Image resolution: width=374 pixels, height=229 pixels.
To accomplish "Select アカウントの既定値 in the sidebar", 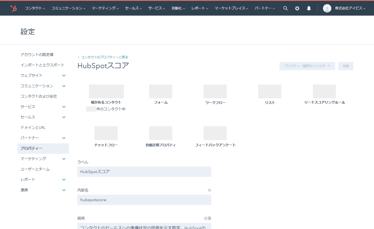I will 37,55.
